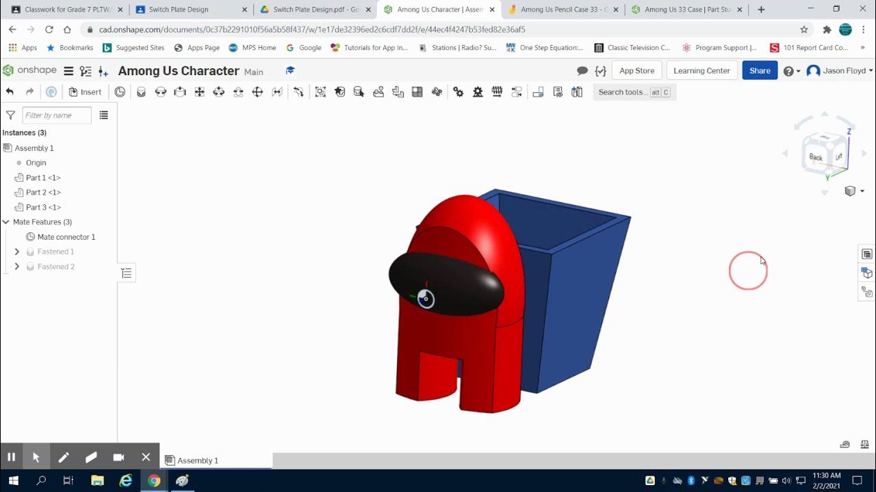Open the configuration variables braces icon
Image resolution: width=876 pixels, height=492 pixels.
[600, 71]
